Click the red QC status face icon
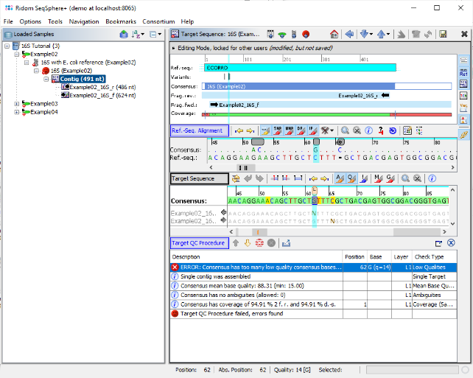The image size is (473, 378). tap(306, 34)
